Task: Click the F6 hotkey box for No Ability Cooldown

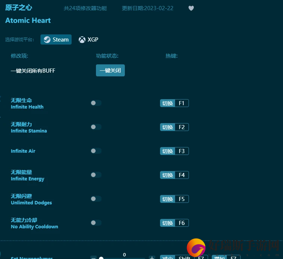Action: point(182,223)
